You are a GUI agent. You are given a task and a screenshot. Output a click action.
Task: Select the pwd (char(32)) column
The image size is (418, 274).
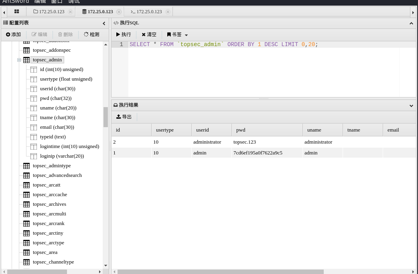[x=56, y=98]
